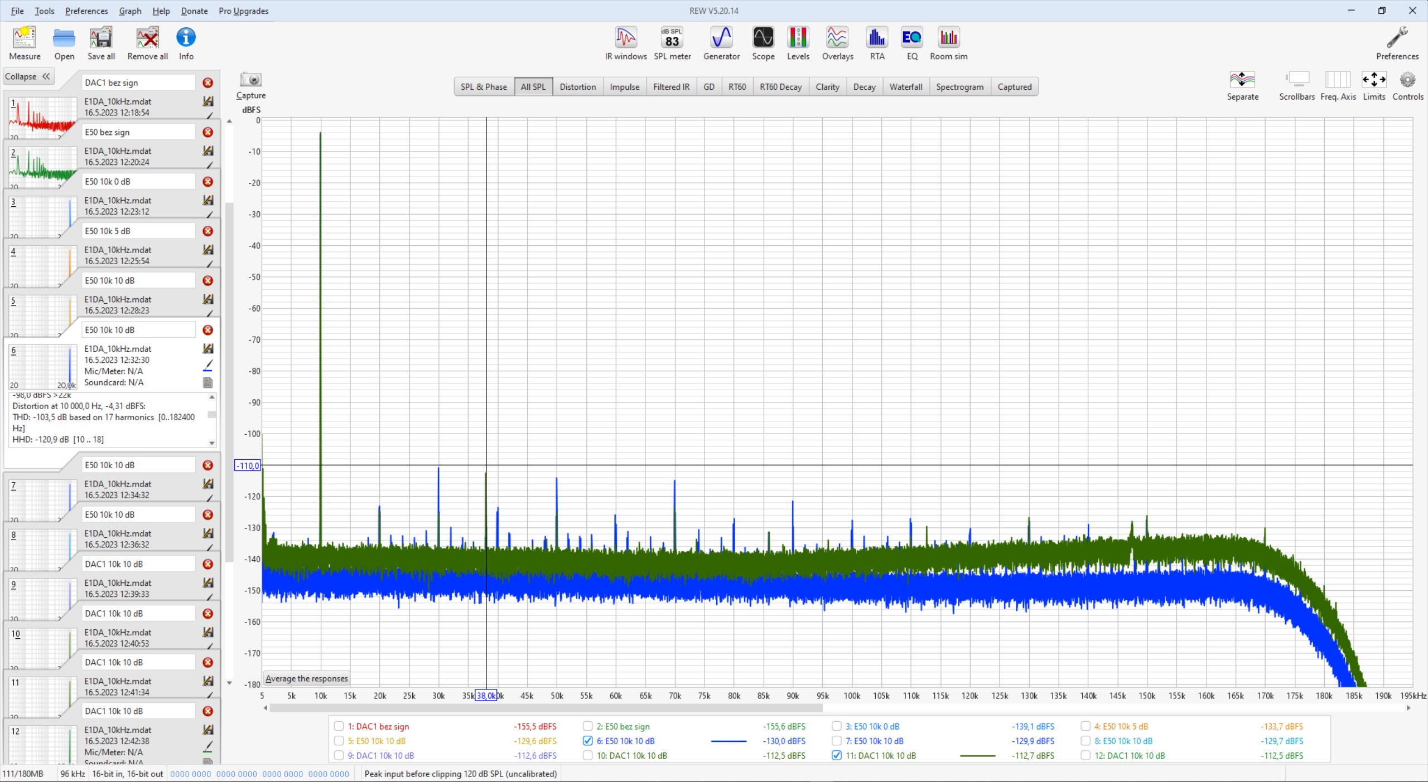Click Average the responses button
The width and height of the screenshot is (1428, 782).
pyautogui.click(x=306, y=678)
